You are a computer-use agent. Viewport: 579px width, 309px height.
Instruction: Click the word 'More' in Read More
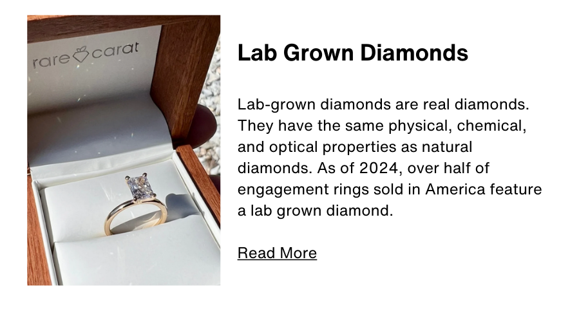298,253
